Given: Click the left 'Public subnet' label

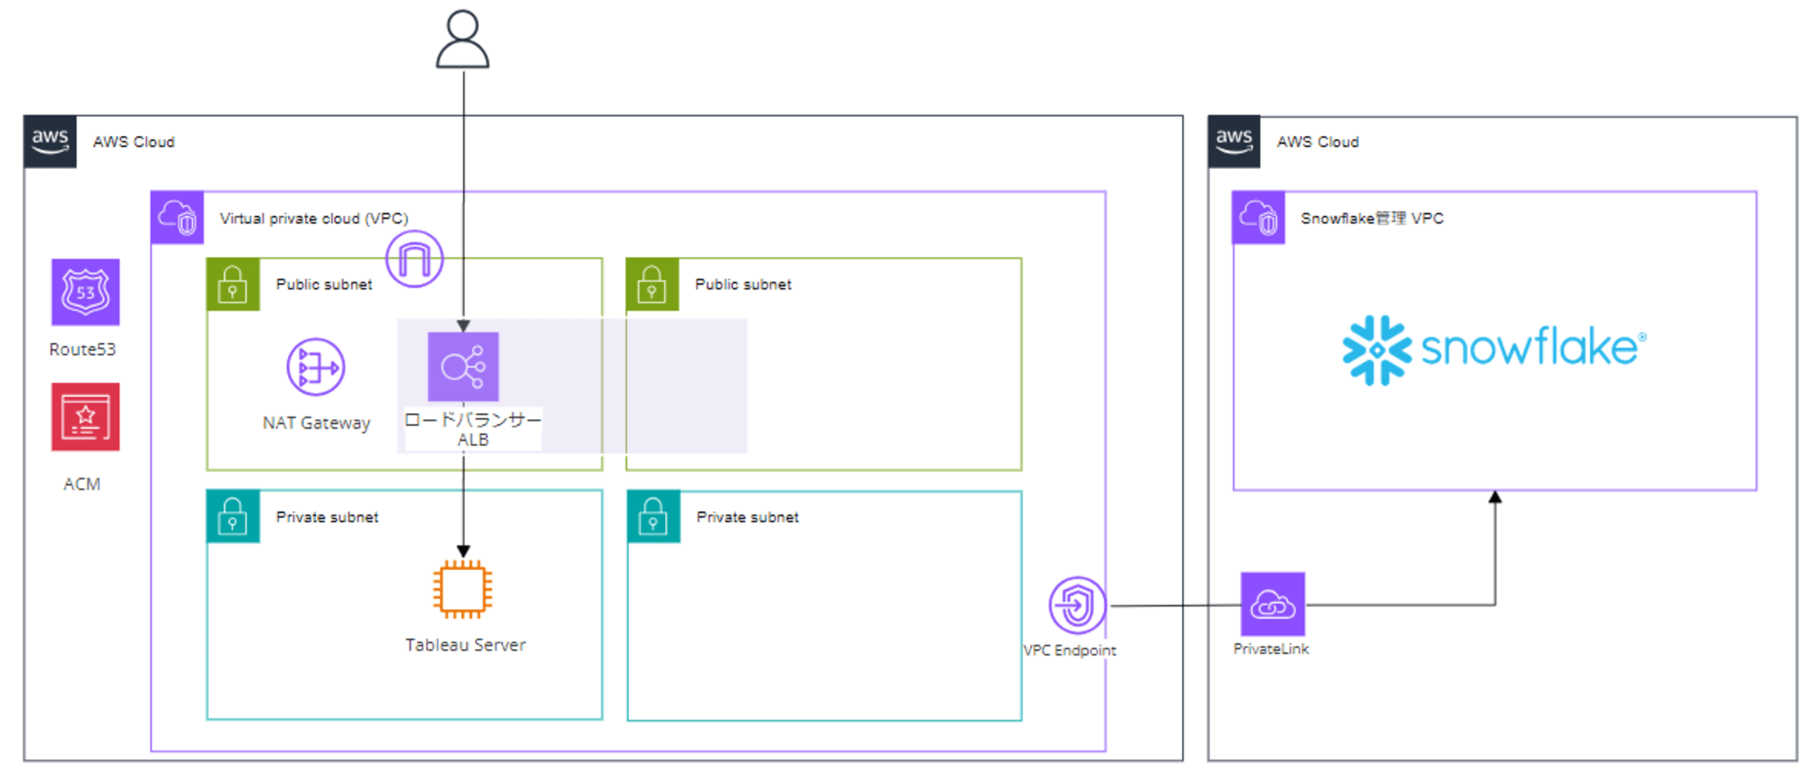Looking at the screenshot, I should click(324, 284).
